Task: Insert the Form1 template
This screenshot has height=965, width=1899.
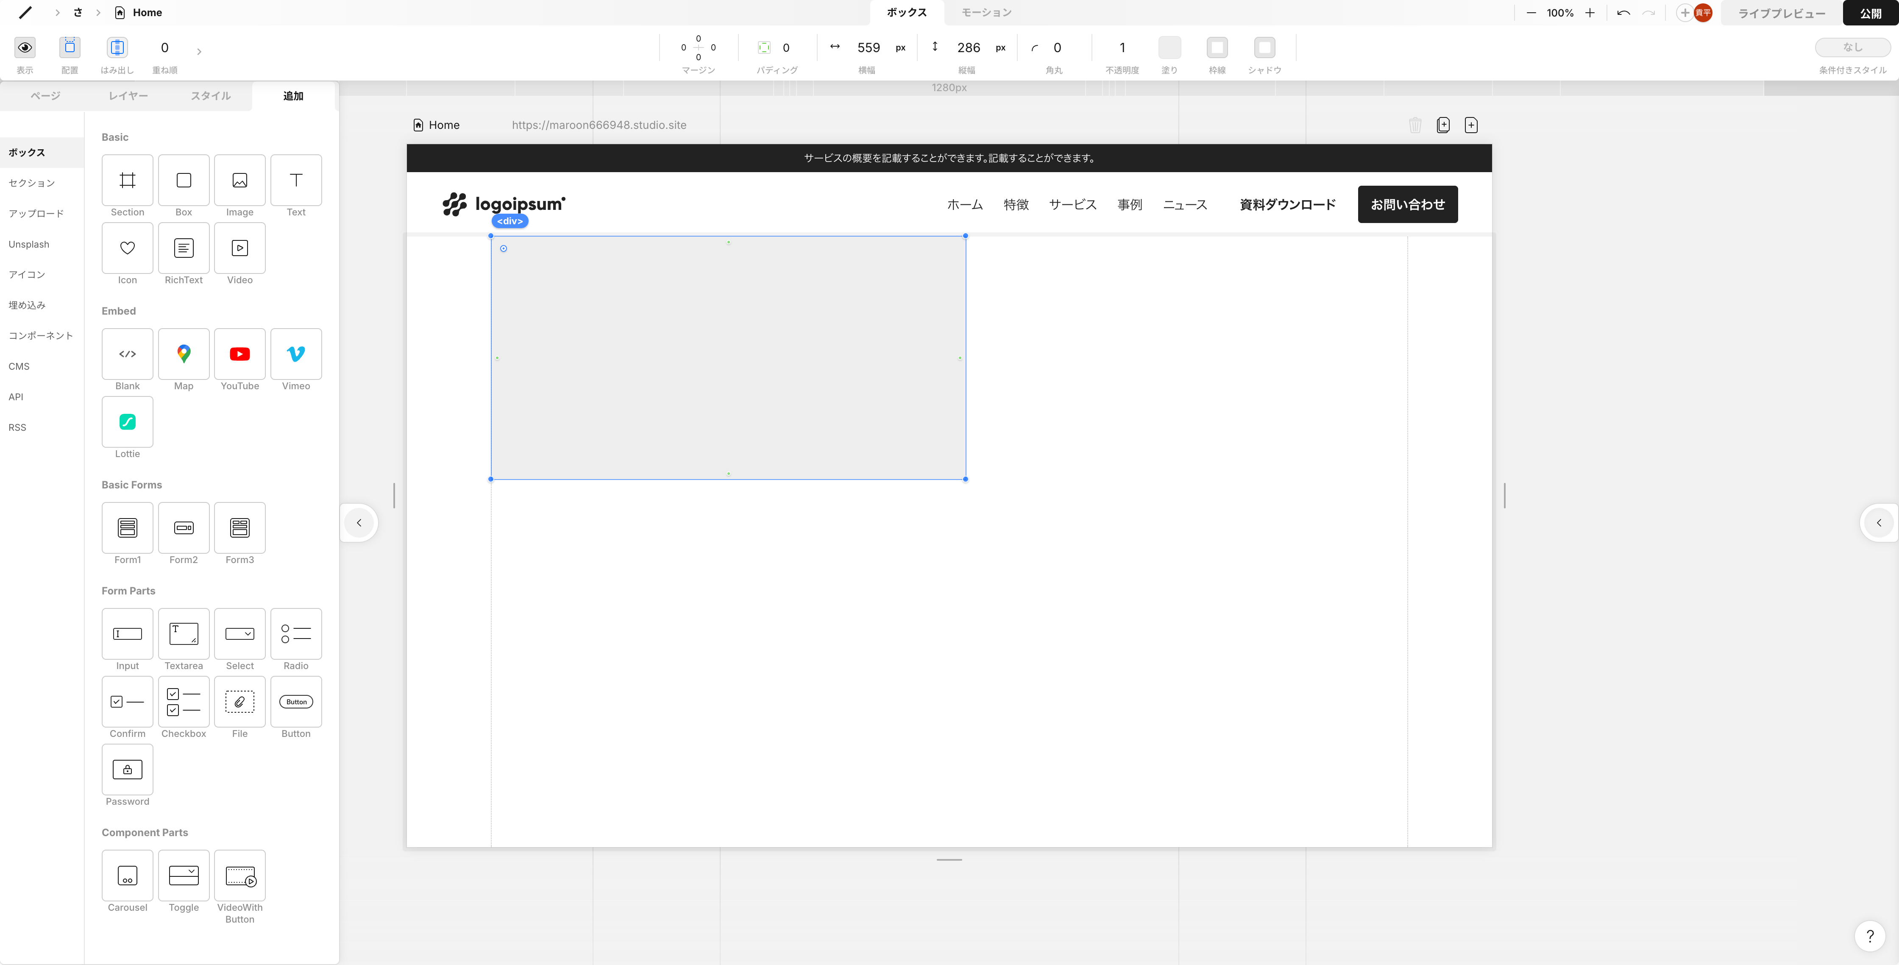Action: [x=128, y=528]
